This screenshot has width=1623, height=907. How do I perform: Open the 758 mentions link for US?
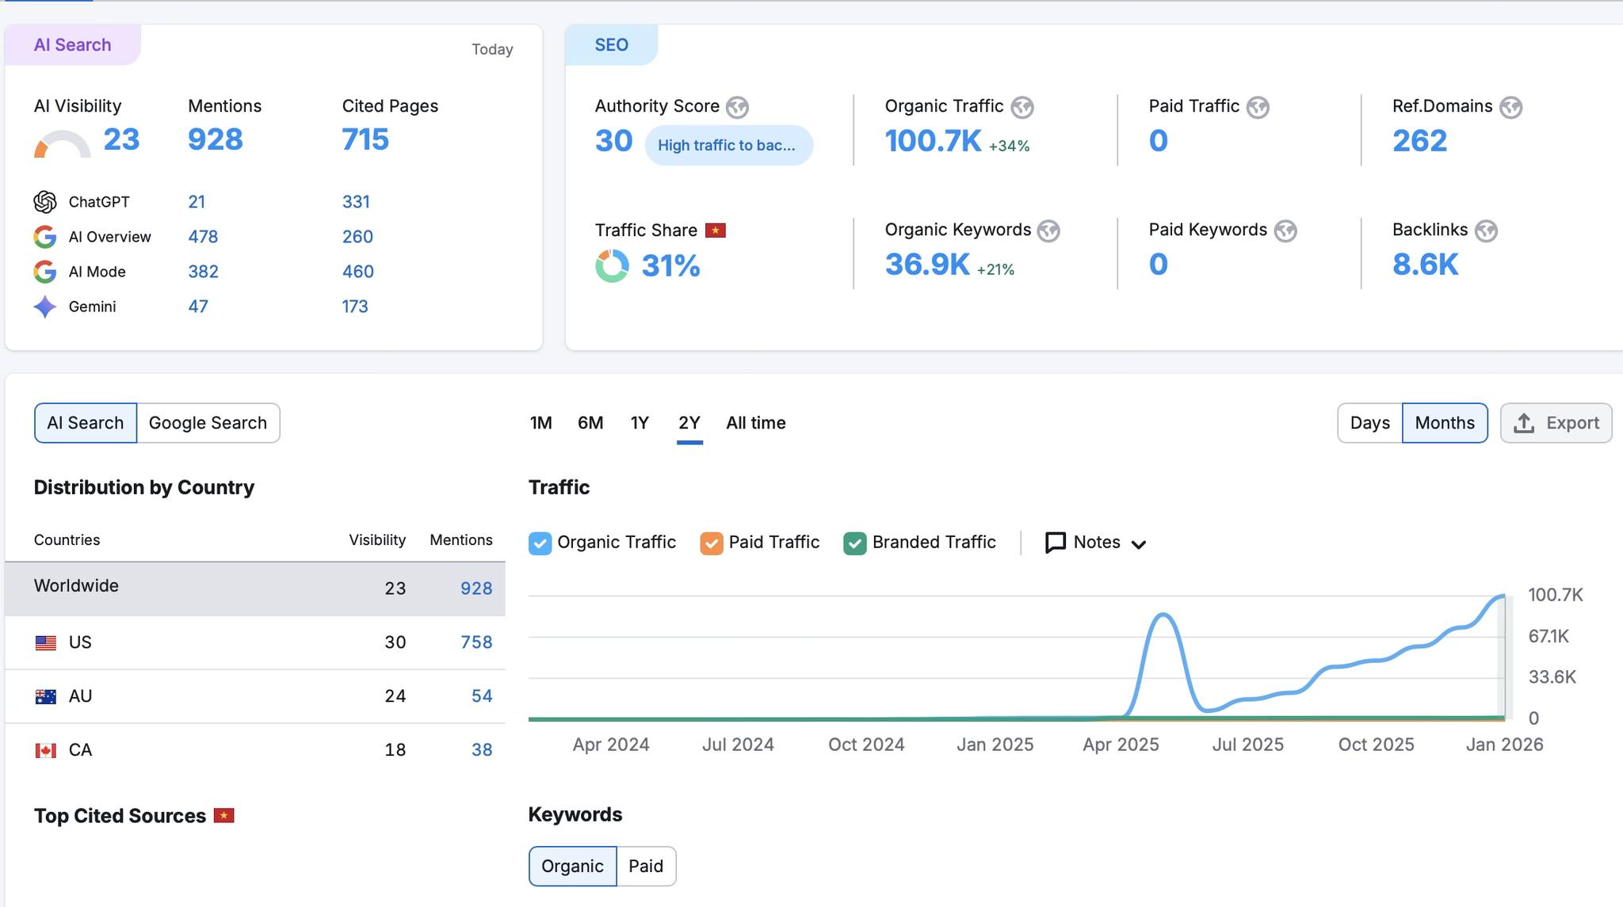tap(475, 642)
